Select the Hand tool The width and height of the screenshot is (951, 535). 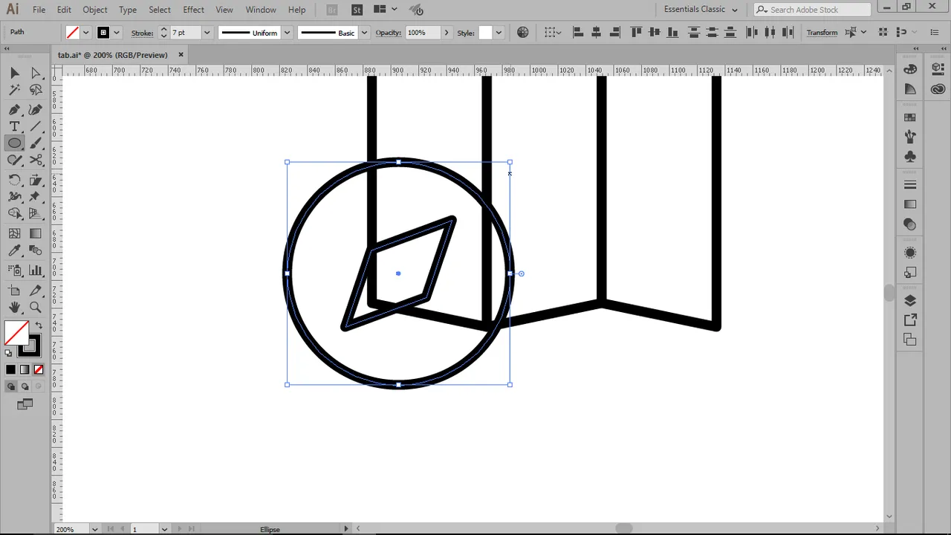[x=14, y=308]
